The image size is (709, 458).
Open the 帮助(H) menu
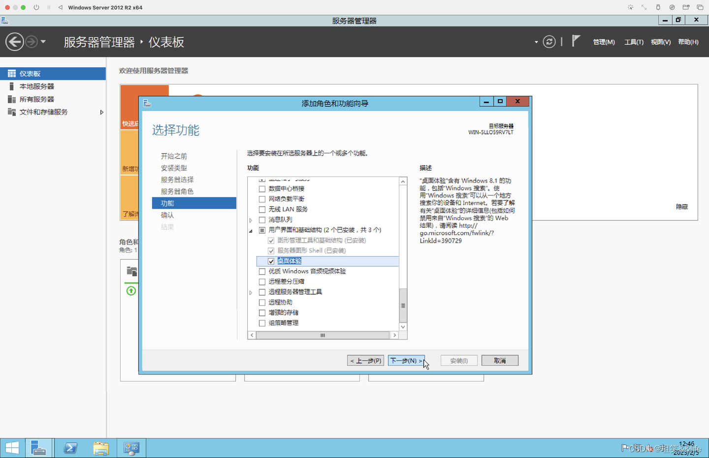pos(688,42)
